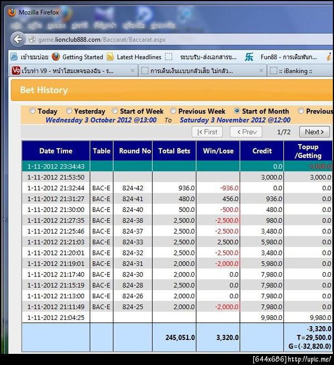334x365 pixels.
Task: Click the Topup/Getting column header
Action: 308,151
